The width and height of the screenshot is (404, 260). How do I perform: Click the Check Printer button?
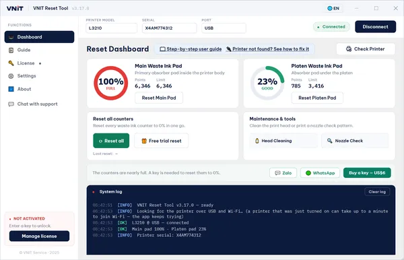366,49
